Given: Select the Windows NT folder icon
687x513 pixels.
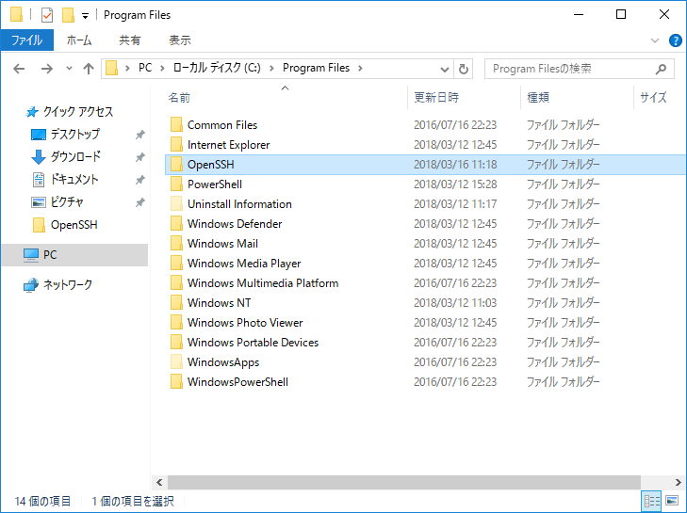Looking at the screenshot, I should click(176, 303).
